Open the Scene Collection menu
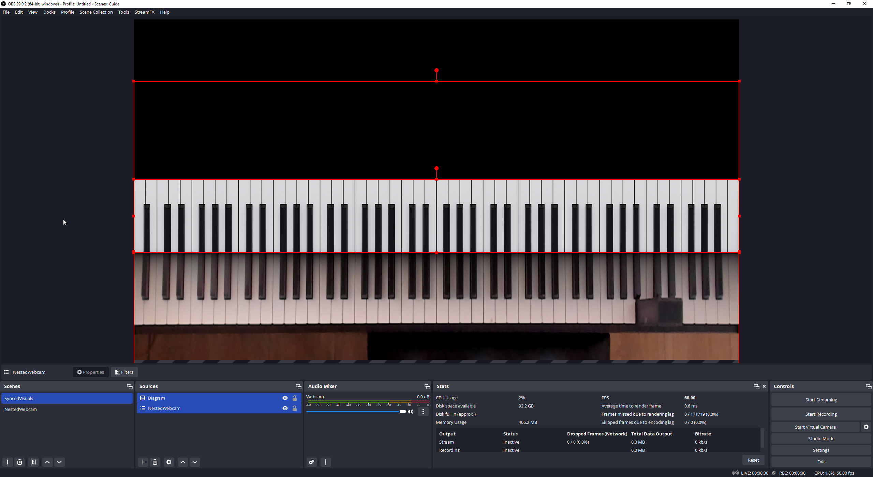Viewport: 873px width, 477px height. [x=96, y=12]
